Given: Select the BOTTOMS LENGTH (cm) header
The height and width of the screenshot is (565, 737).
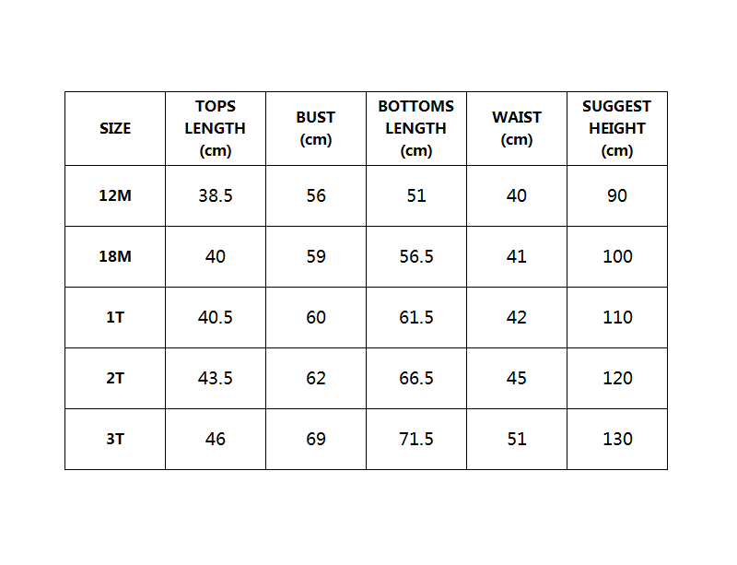Looking at the screenshot, I should [416, 128].
